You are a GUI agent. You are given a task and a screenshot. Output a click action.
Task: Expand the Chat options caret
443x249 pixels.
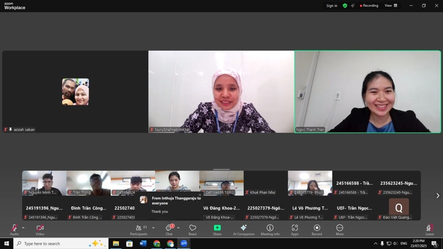pyautogui.click(x=178, y=227)
